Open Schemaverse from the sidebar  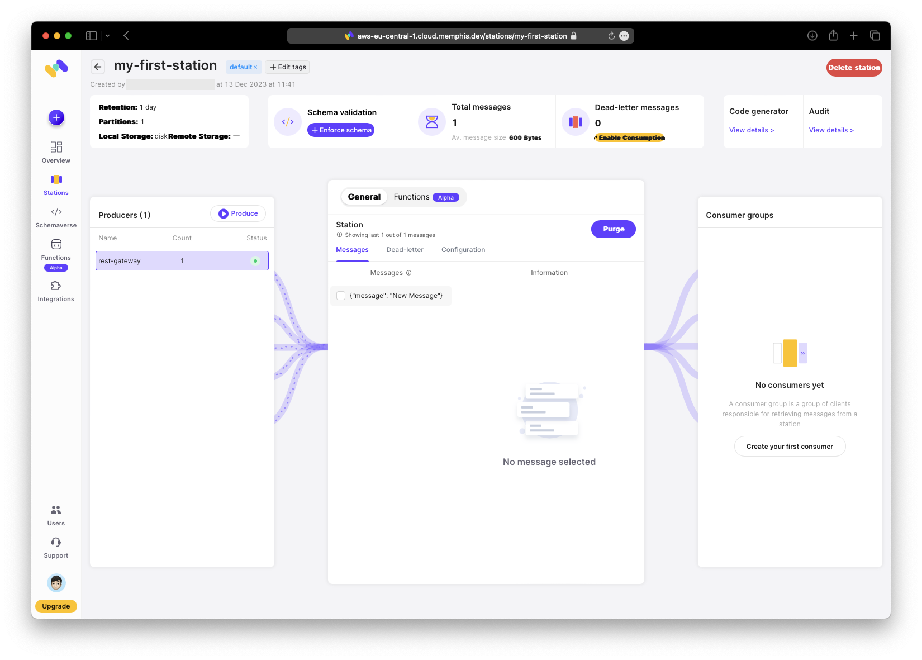[x=56, y=217]
